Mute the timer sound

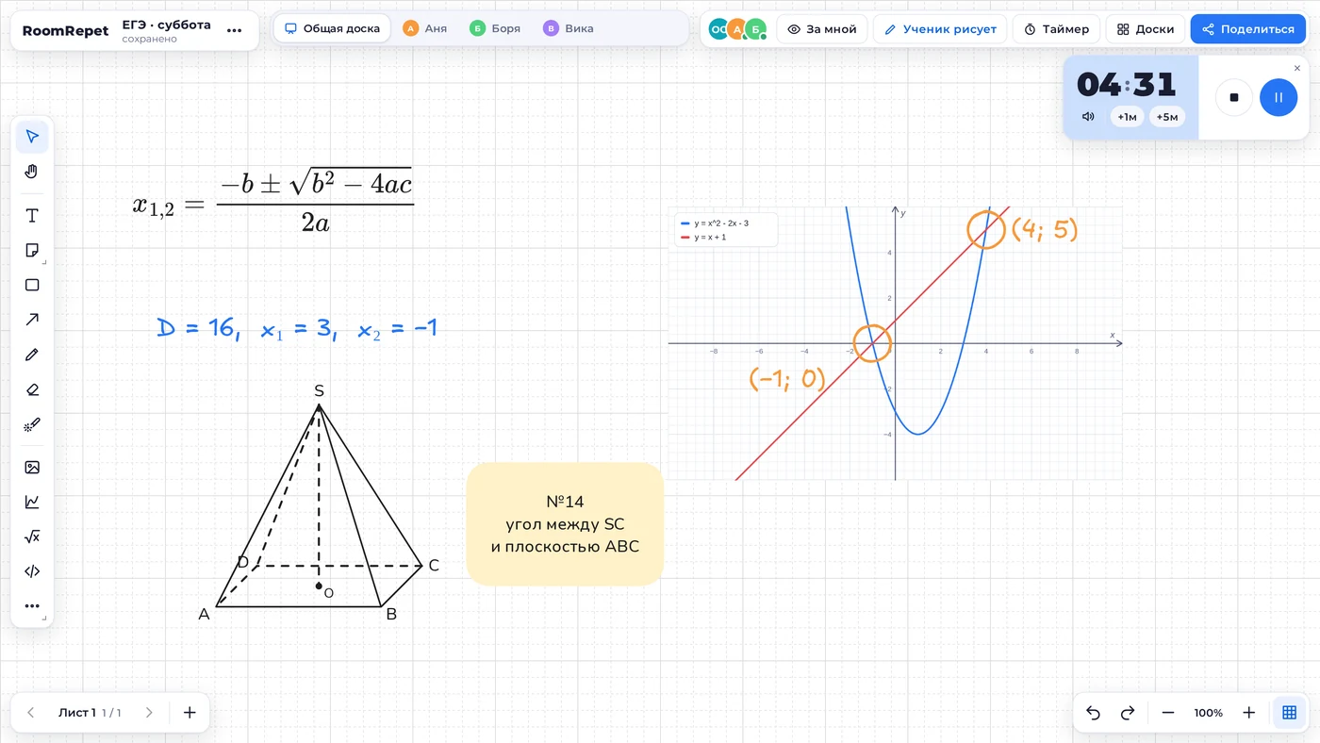[1088, 117]
